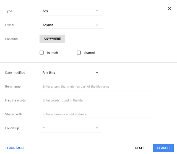This screenshot has height=154, width=177.
Task: Click the RESET button
Action: tap(140, 148)
